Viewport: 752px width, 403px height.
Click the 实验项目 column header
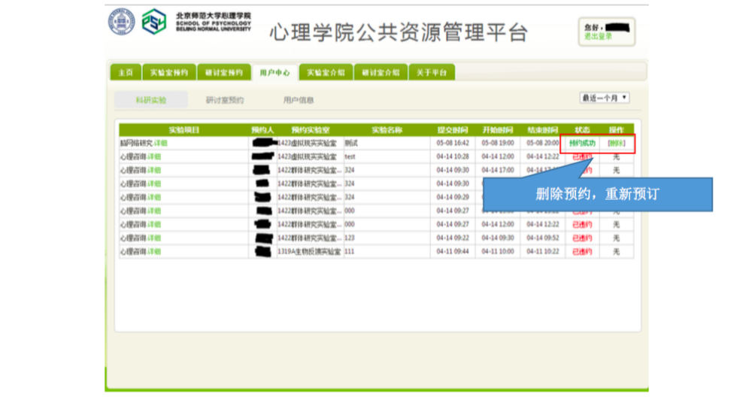pos(183,130)
